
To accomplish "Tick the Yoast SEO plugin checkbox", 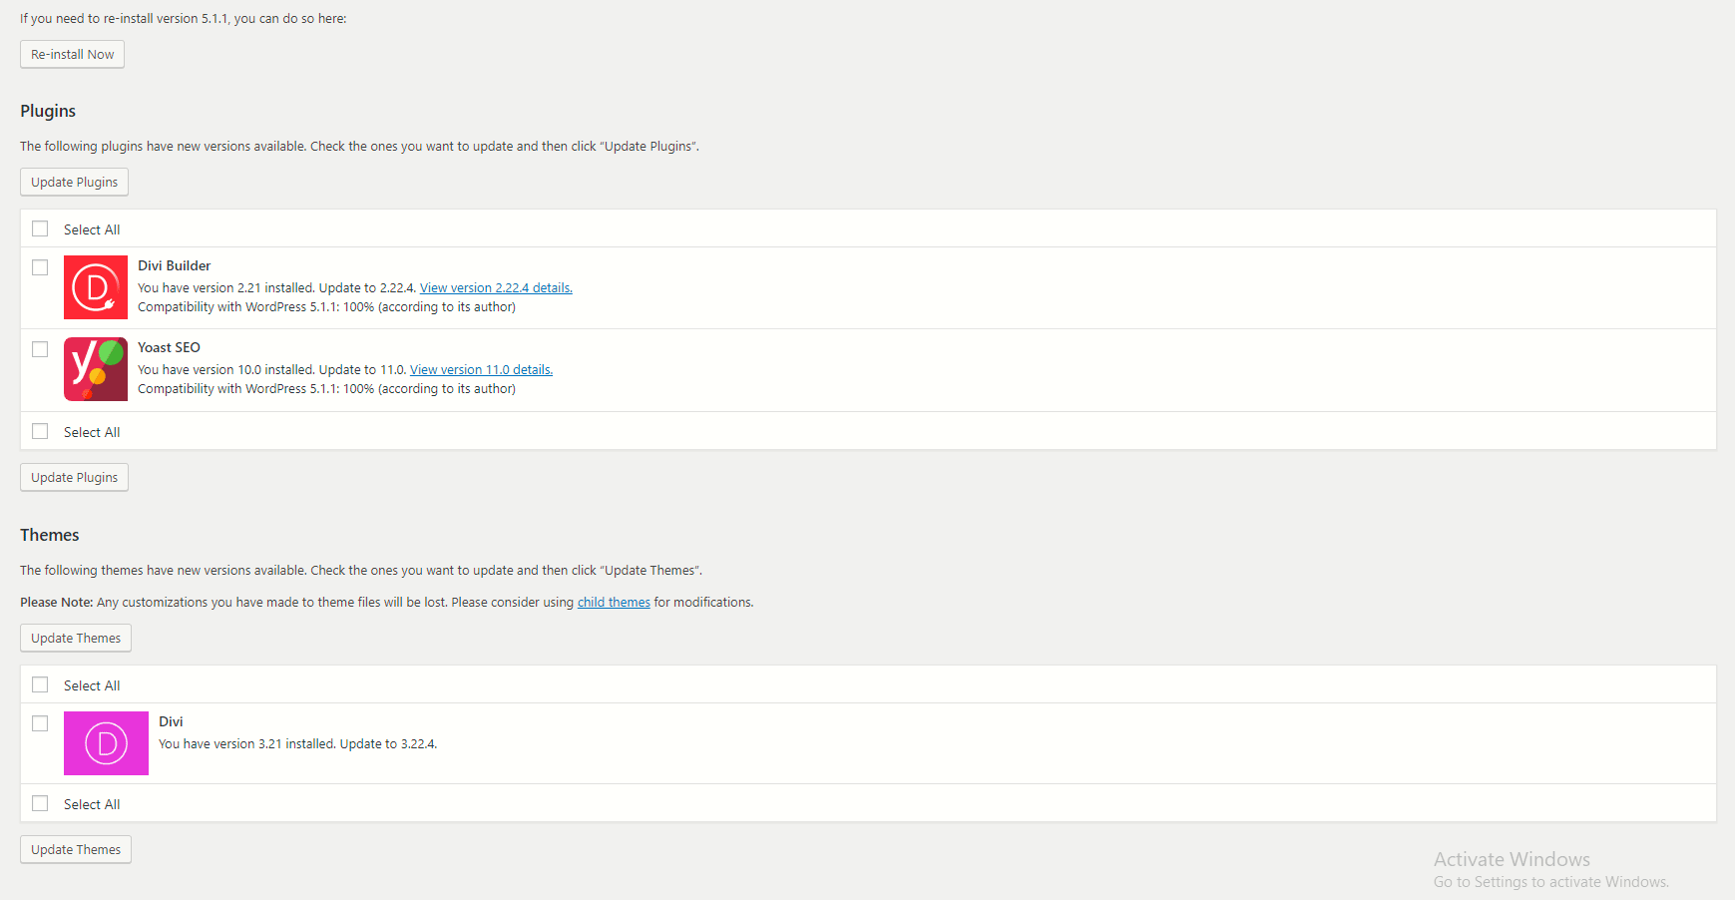I will pos(40,349).
